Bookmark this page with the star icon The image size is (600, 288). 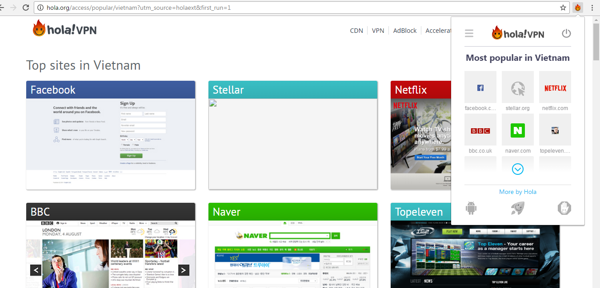563,8
